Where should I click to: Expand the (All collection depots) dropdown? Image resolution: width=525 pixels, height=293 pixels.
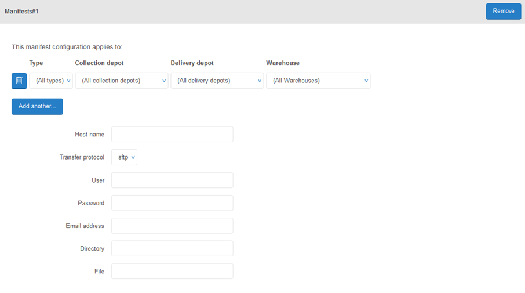[122, 81]
